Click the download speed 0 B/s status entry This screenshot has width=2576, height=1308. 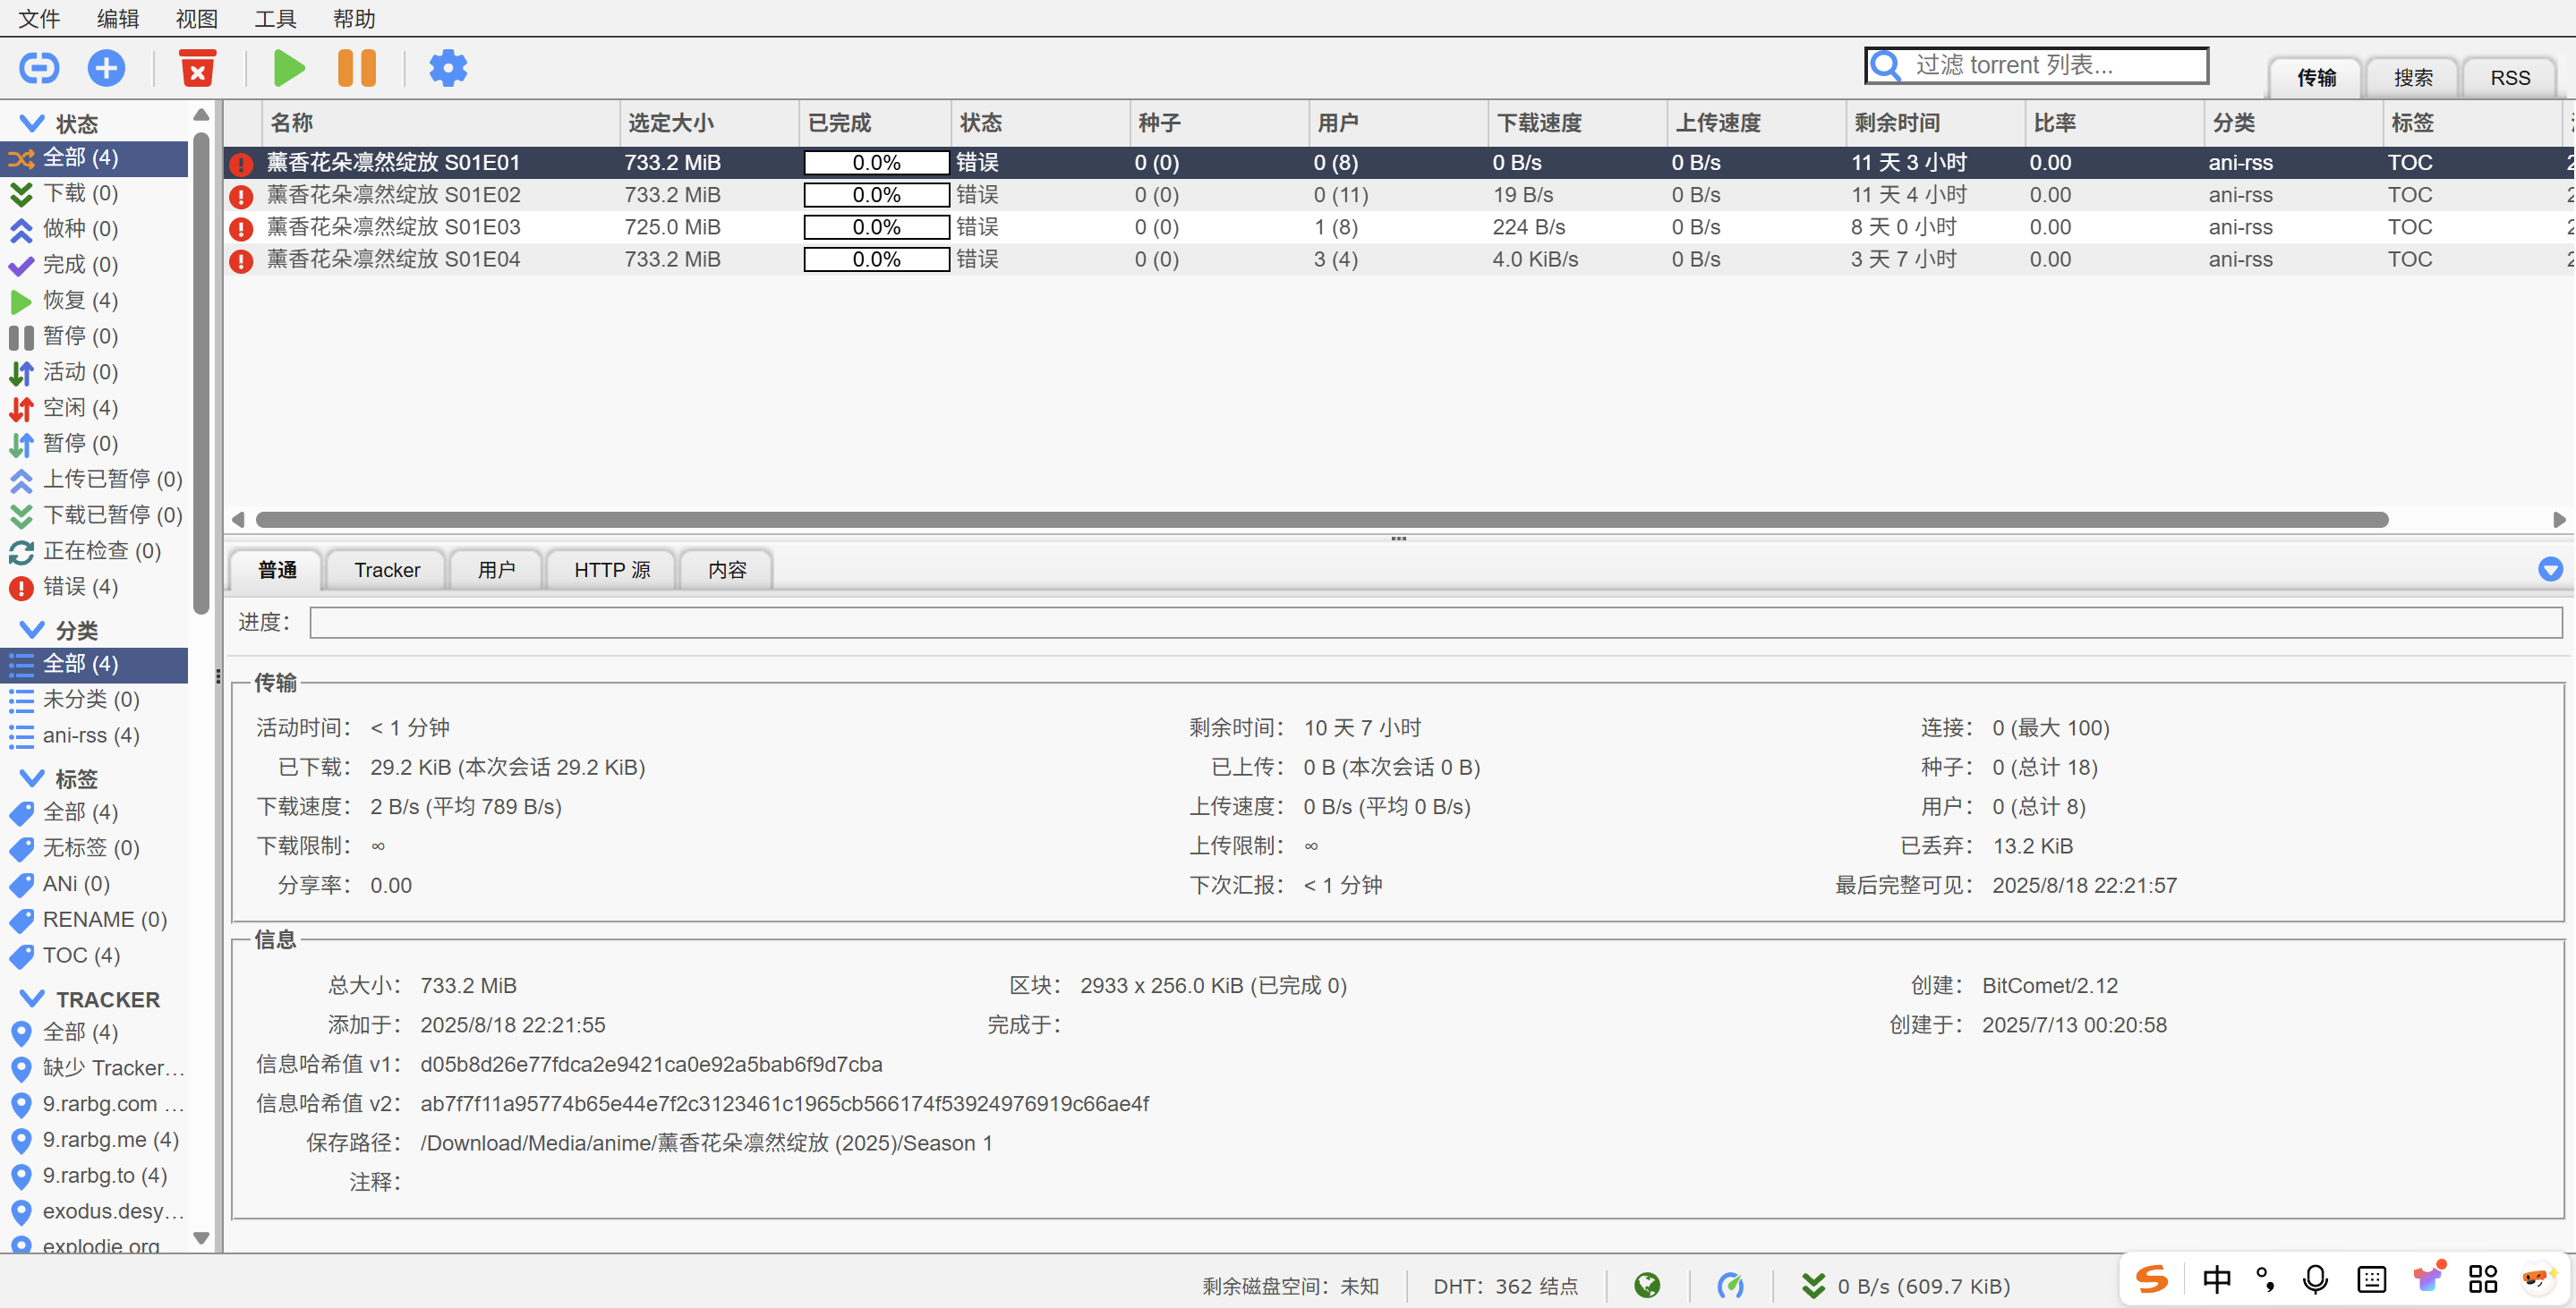[1906, 1285]
